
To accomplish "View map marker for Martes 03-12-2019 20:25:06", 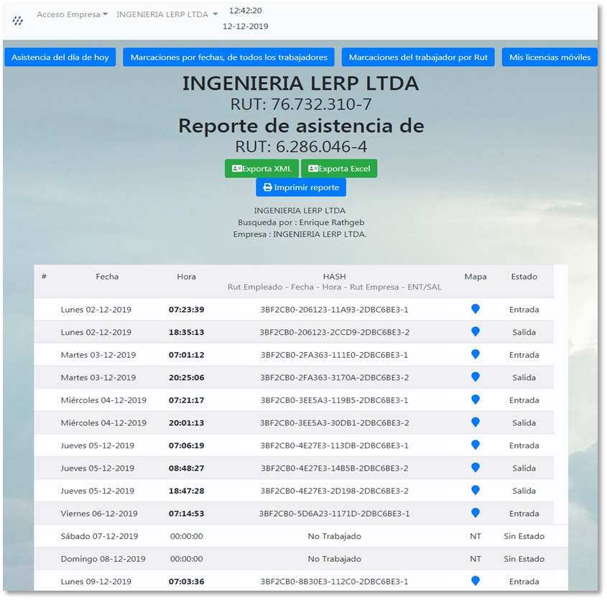I will [x=475, y=377].
